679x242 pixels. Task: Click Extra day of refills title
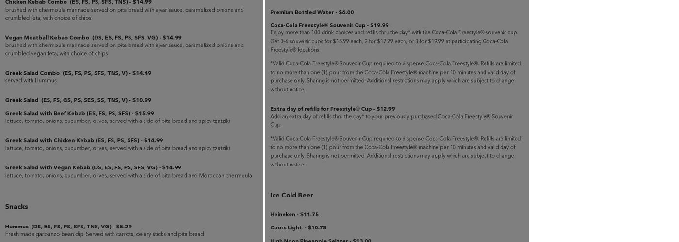pos(332,109)
